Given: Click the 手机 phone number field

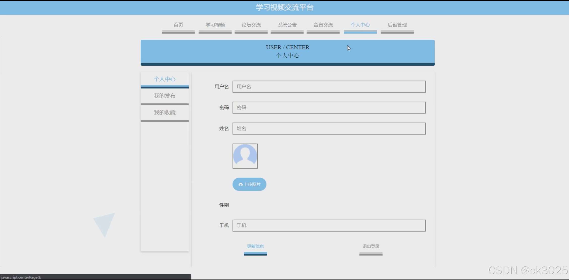Looking at the screenshot, I should (329, 225).
